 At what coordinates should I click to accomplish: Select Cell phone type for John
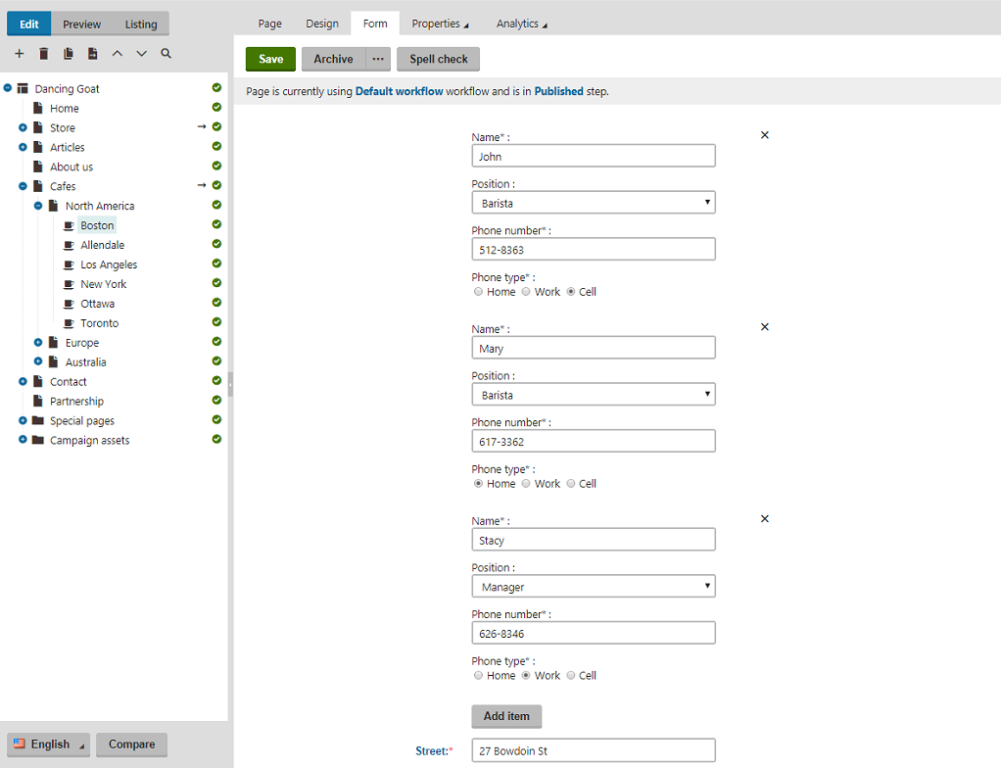pyautogui.click(x=571, y=292)
